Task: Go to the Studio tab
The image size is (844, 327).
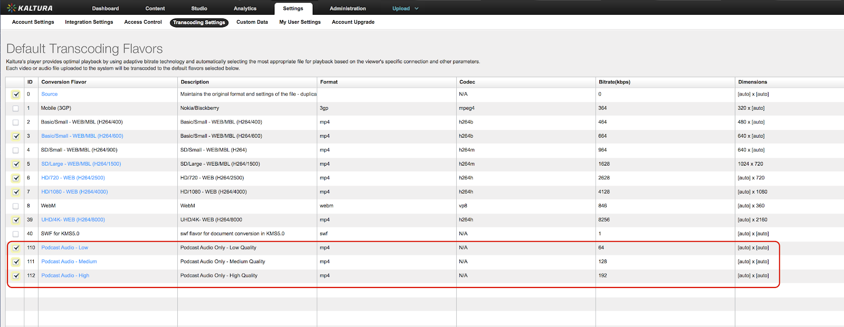Action: click(x=199, y=8)
